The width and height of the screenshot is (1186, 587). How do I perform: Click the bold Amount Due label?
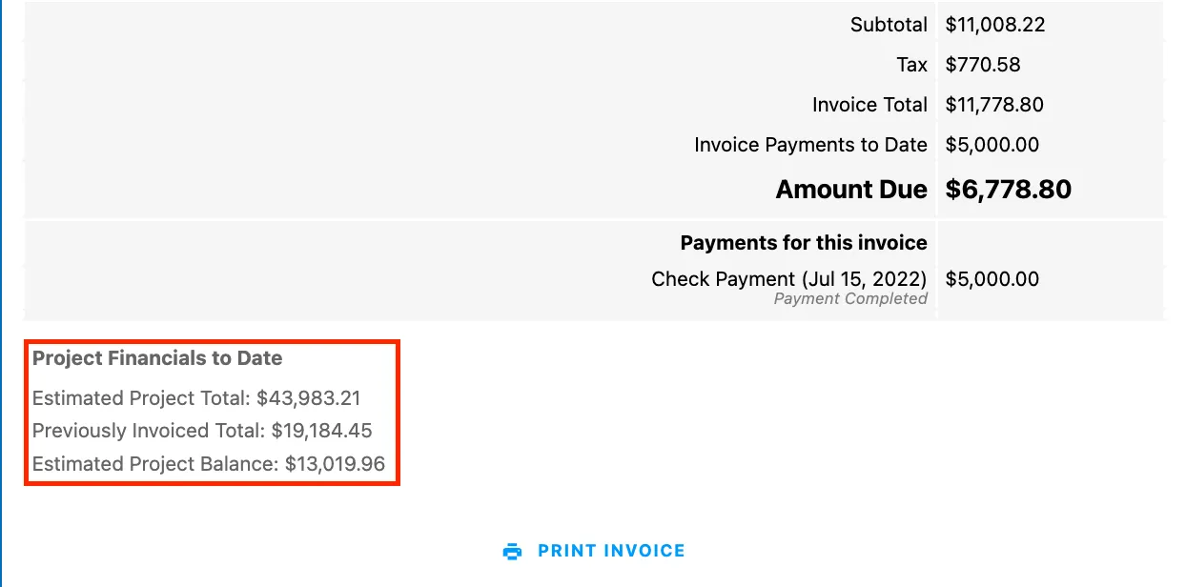[851, 190]
